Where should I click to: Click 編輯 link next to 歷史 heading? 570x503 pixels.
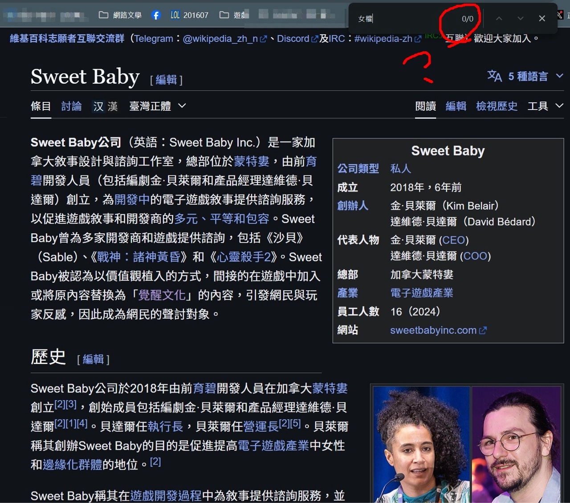(93, 359)
